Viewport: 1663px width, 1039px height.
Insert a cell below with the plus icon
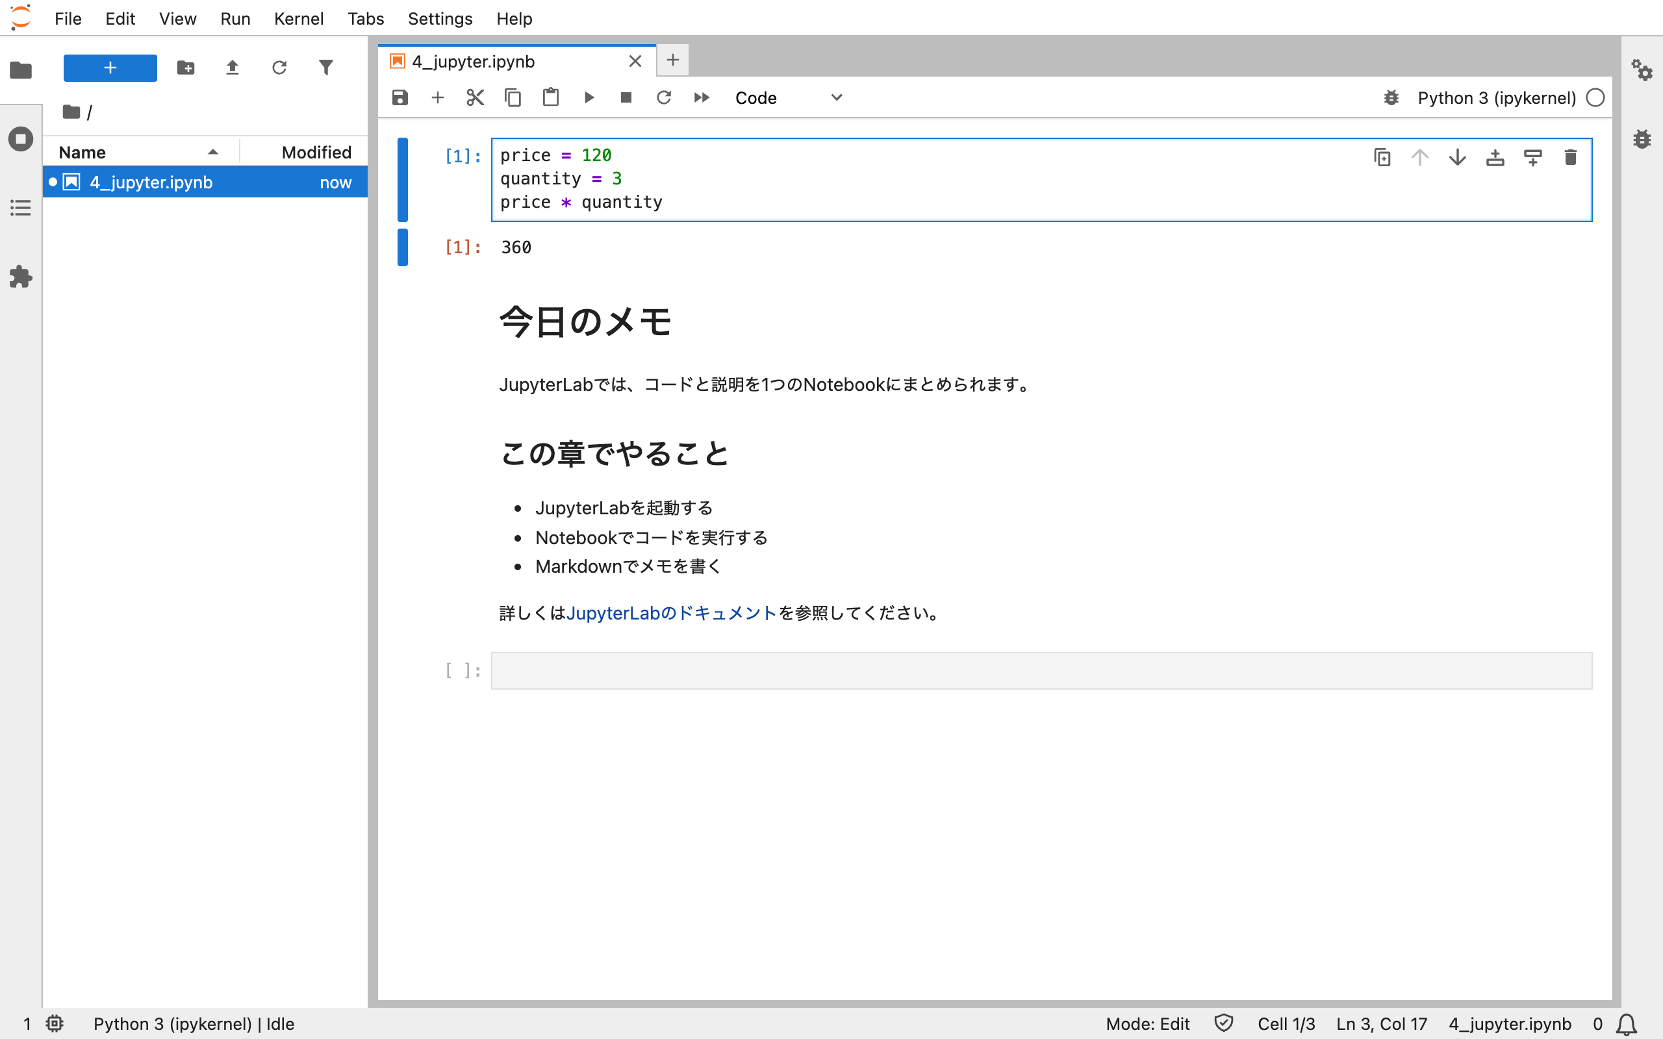click(x=438, y=97)
